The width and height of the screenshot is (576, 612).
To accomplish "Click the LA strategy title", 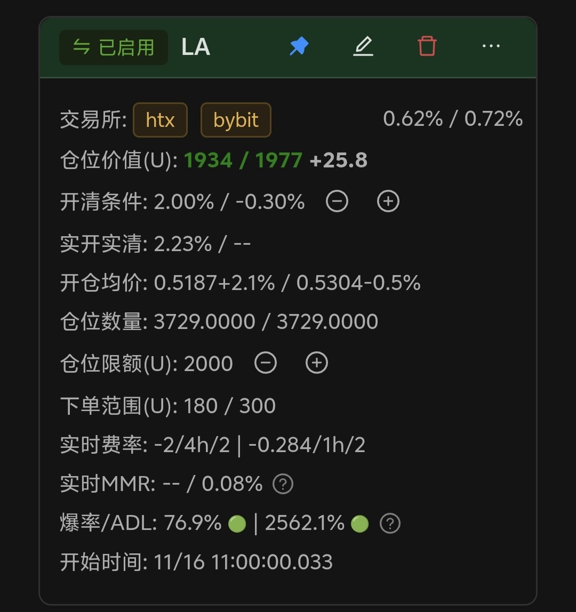I will 196,47.
